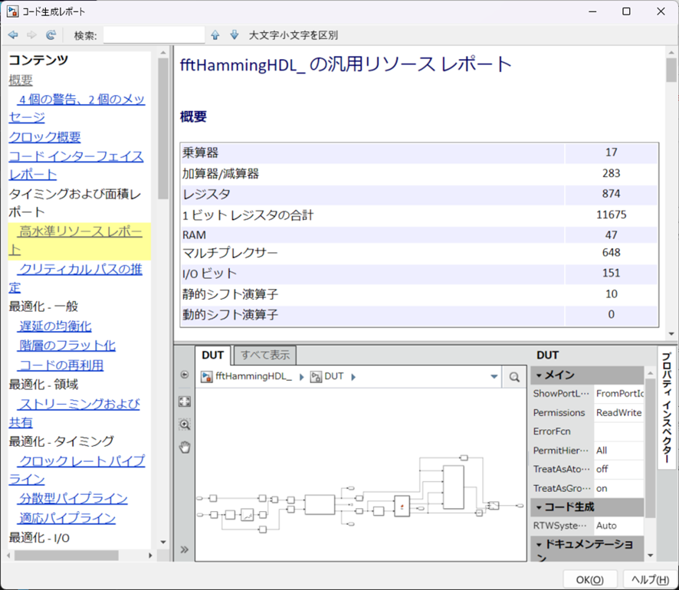Open the クロック概要 link
Viewport: 679px width, 590px height.
44,137
